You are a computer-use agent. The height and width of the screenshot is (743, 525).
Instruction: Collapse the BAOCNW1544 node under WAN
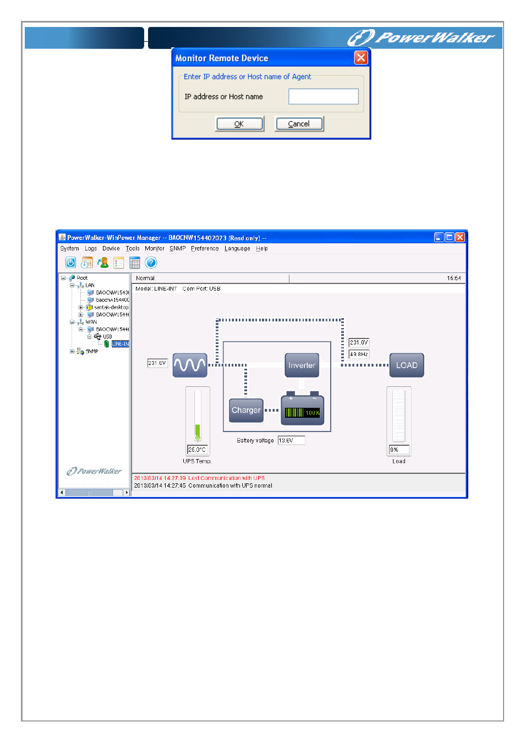(x=81, y=329)
